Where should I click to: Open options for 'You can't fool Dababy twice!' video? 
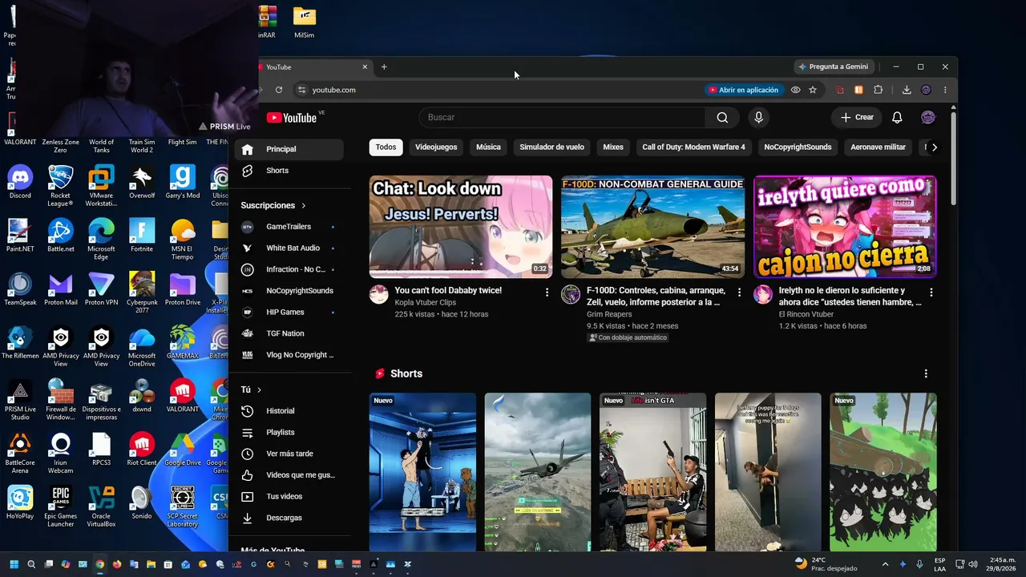point(547,293)
